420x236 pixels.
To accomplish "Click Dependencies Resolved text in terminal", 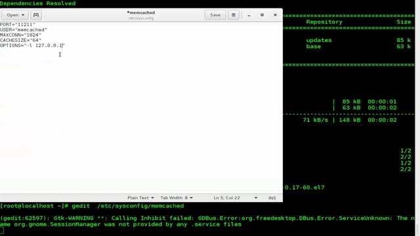I will (38, 3).
